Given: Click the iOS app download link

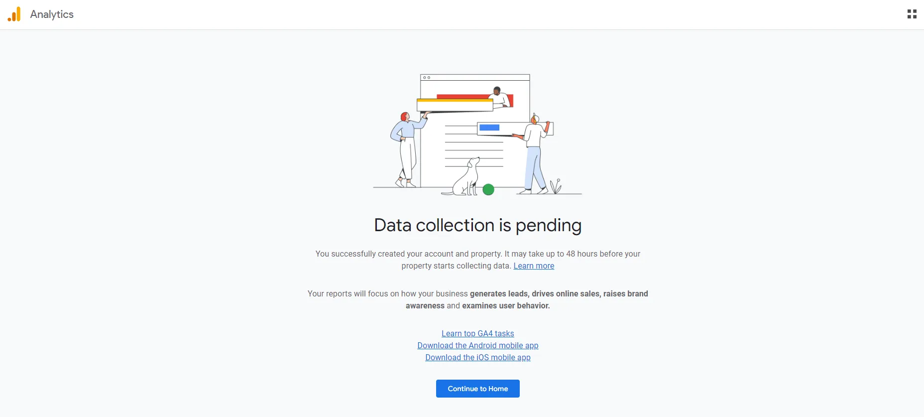Looking at the screenshot, I should pyautogui.click(x=477, y=357).
